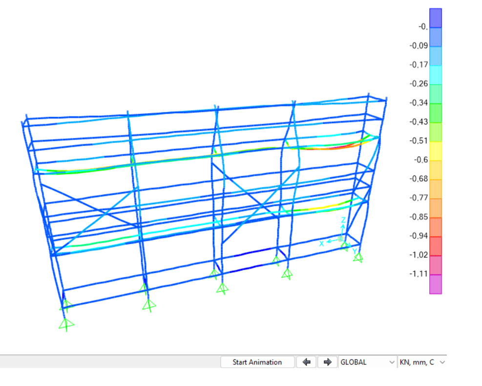Image resolution: width=482 pixels, height=386 pixels.
Task: Click the -0,09 legend value label
Action: pyautogui.click(x=418, y=46)
